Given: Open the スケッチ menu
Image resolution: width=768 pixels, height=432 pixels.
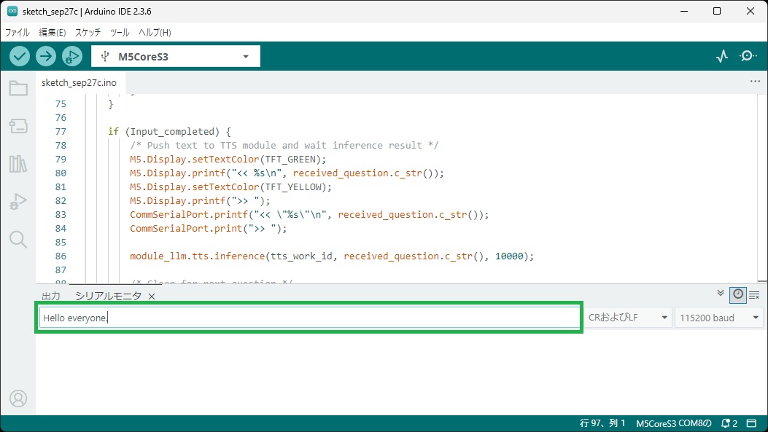Looking at the screenshot, I should (88, 33).
